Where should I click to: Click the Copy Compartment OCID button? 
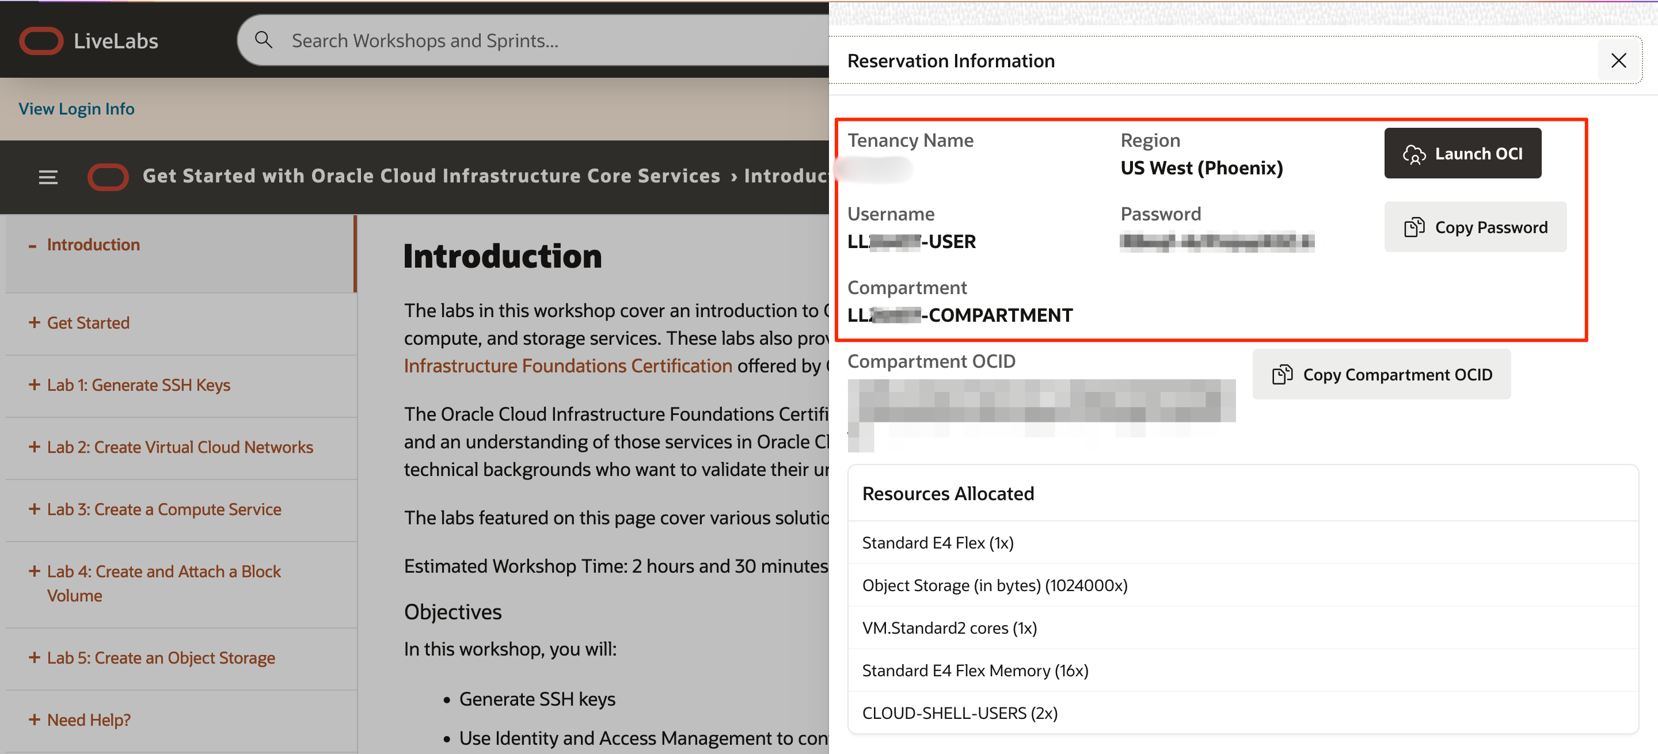pos(1381,375)
